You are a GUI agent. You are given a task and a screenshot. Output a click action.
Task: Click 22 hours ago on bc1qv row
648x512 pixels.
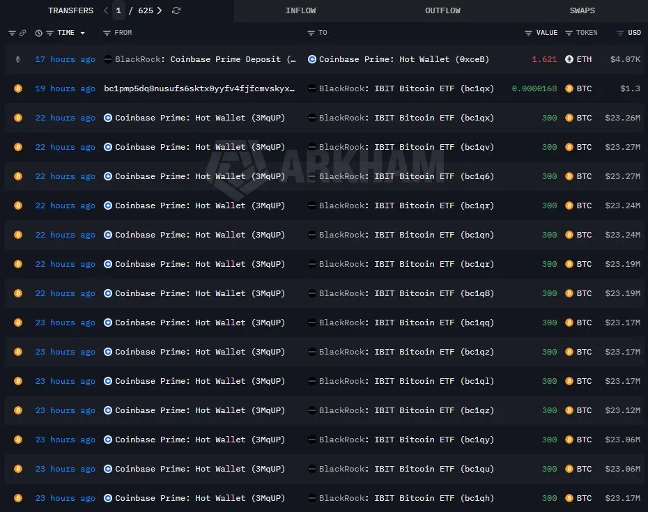click(x=65, y=147)
